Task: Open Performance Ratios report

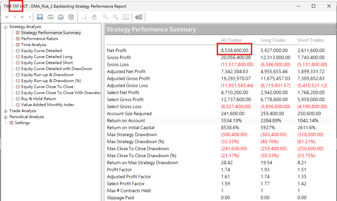Action: [x=40, y=39]
